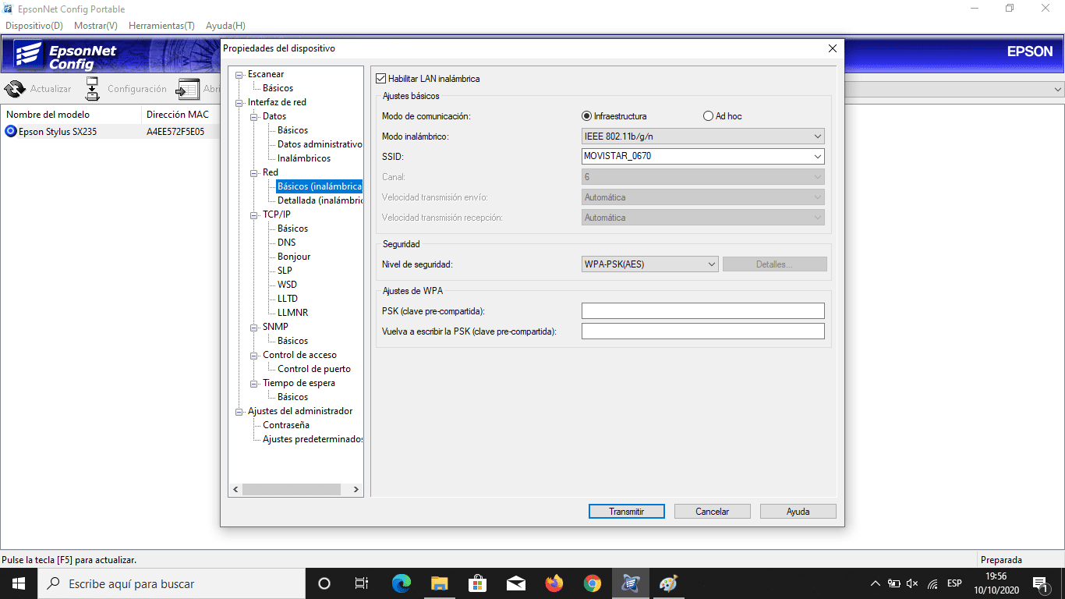1065x599 pixels.
Task: Click the Abrir navegador toolbar icon
Action: coord(189,88)
